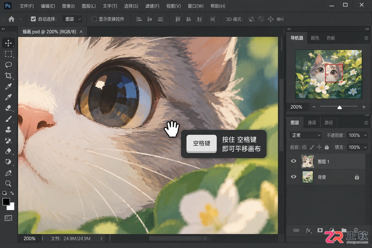This screenshot has height=248, width=372.
Task: Align top edges in options bar
Action: pyautogui.click(x=178, y=19)
